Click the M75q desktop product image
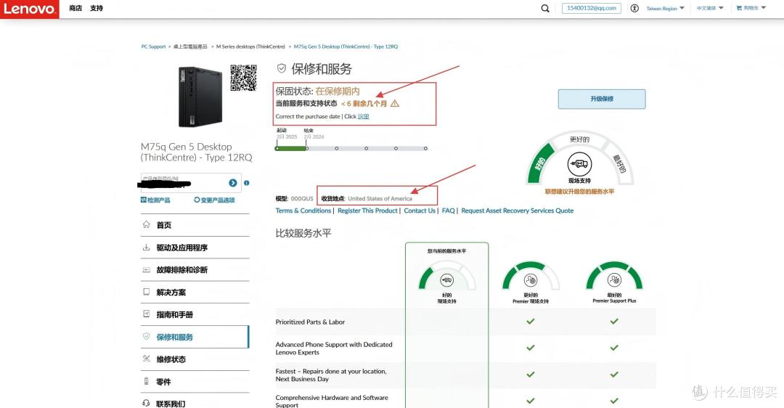Image resolution: width=784 pixels, height=408 pixels. (200, 96)
